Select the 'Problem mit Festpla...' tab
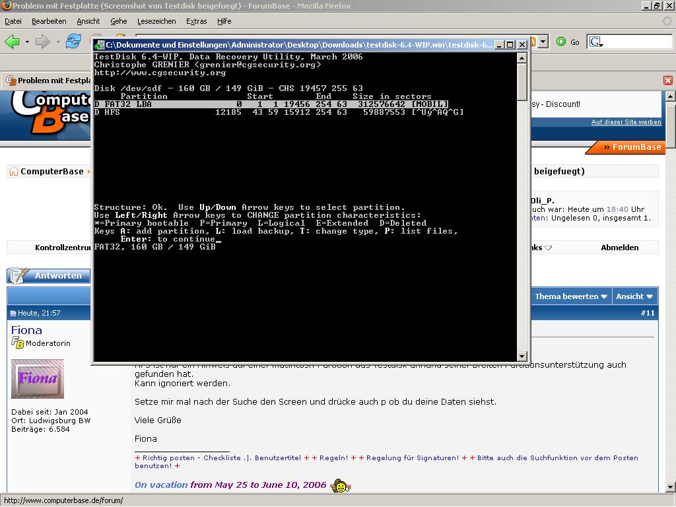The width and height of the screenshot is (676, 507). (47, 81)
